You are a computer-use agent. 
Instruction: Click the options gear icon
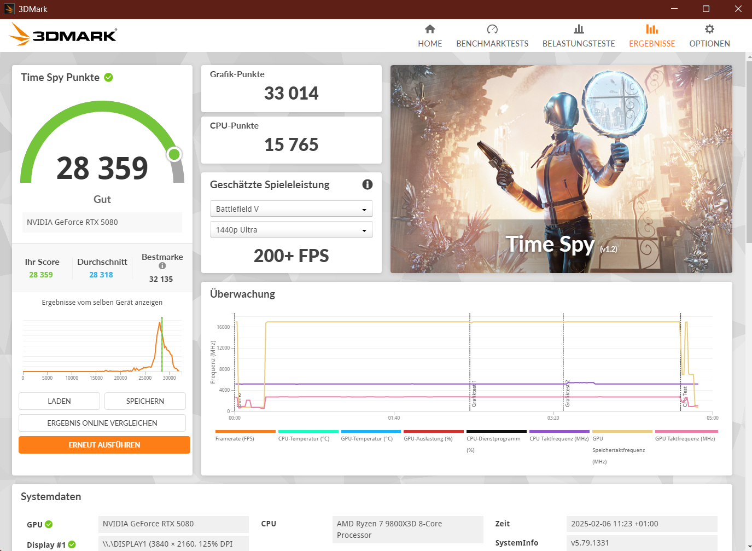709,29
